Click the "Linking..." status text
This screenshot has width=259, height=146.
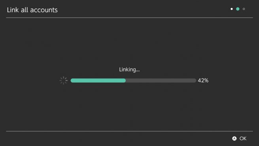pyautogui.click(x=129, y=70)
